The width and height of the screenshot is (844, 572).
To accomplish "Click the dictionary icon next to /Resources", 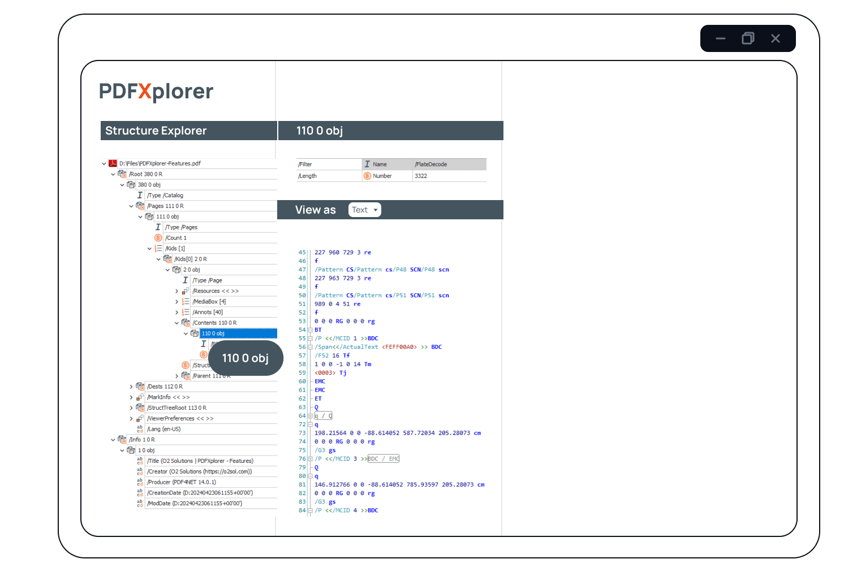I will pos(185,291).
